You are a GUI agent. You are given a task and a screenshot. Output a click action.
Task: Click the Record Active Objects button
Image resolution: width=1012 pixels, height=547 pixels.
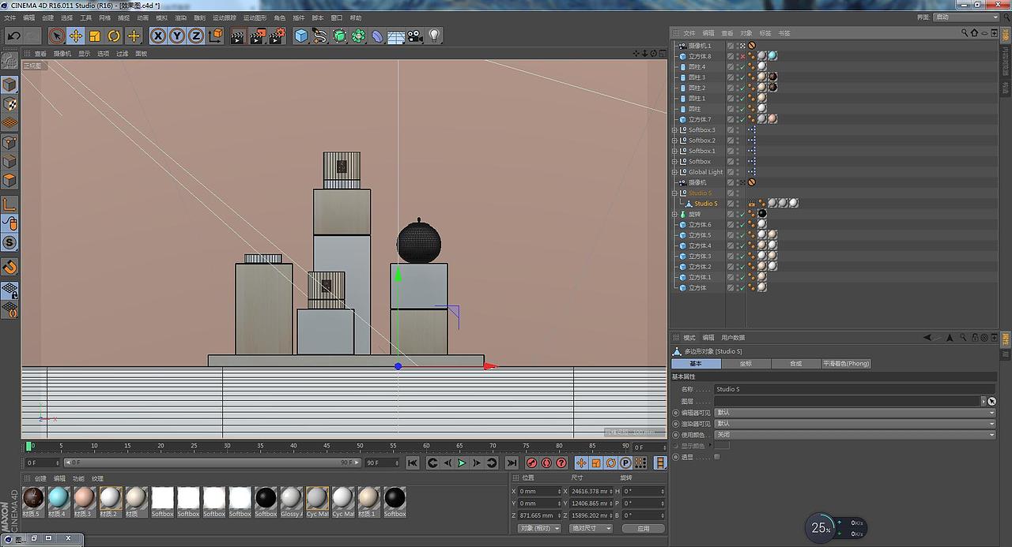click(531, 463)
